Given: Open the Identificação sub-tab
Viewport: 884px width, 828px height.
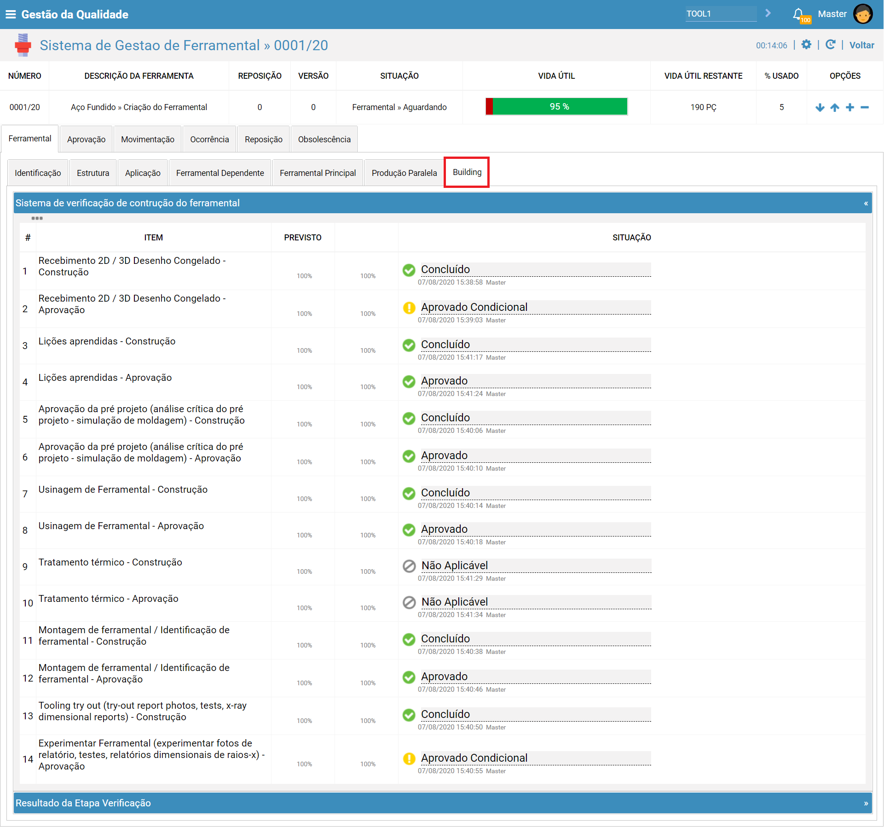Looking at the screenshot, I should tap(38, 173).
